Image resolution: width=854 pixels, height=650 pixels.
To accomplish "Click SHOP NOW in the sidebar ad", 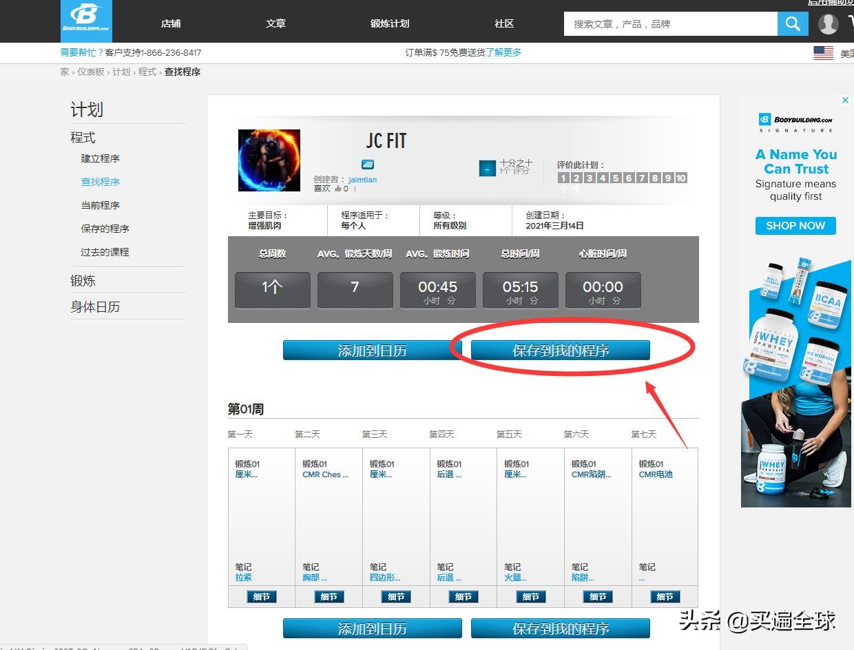I will (795, 225).
